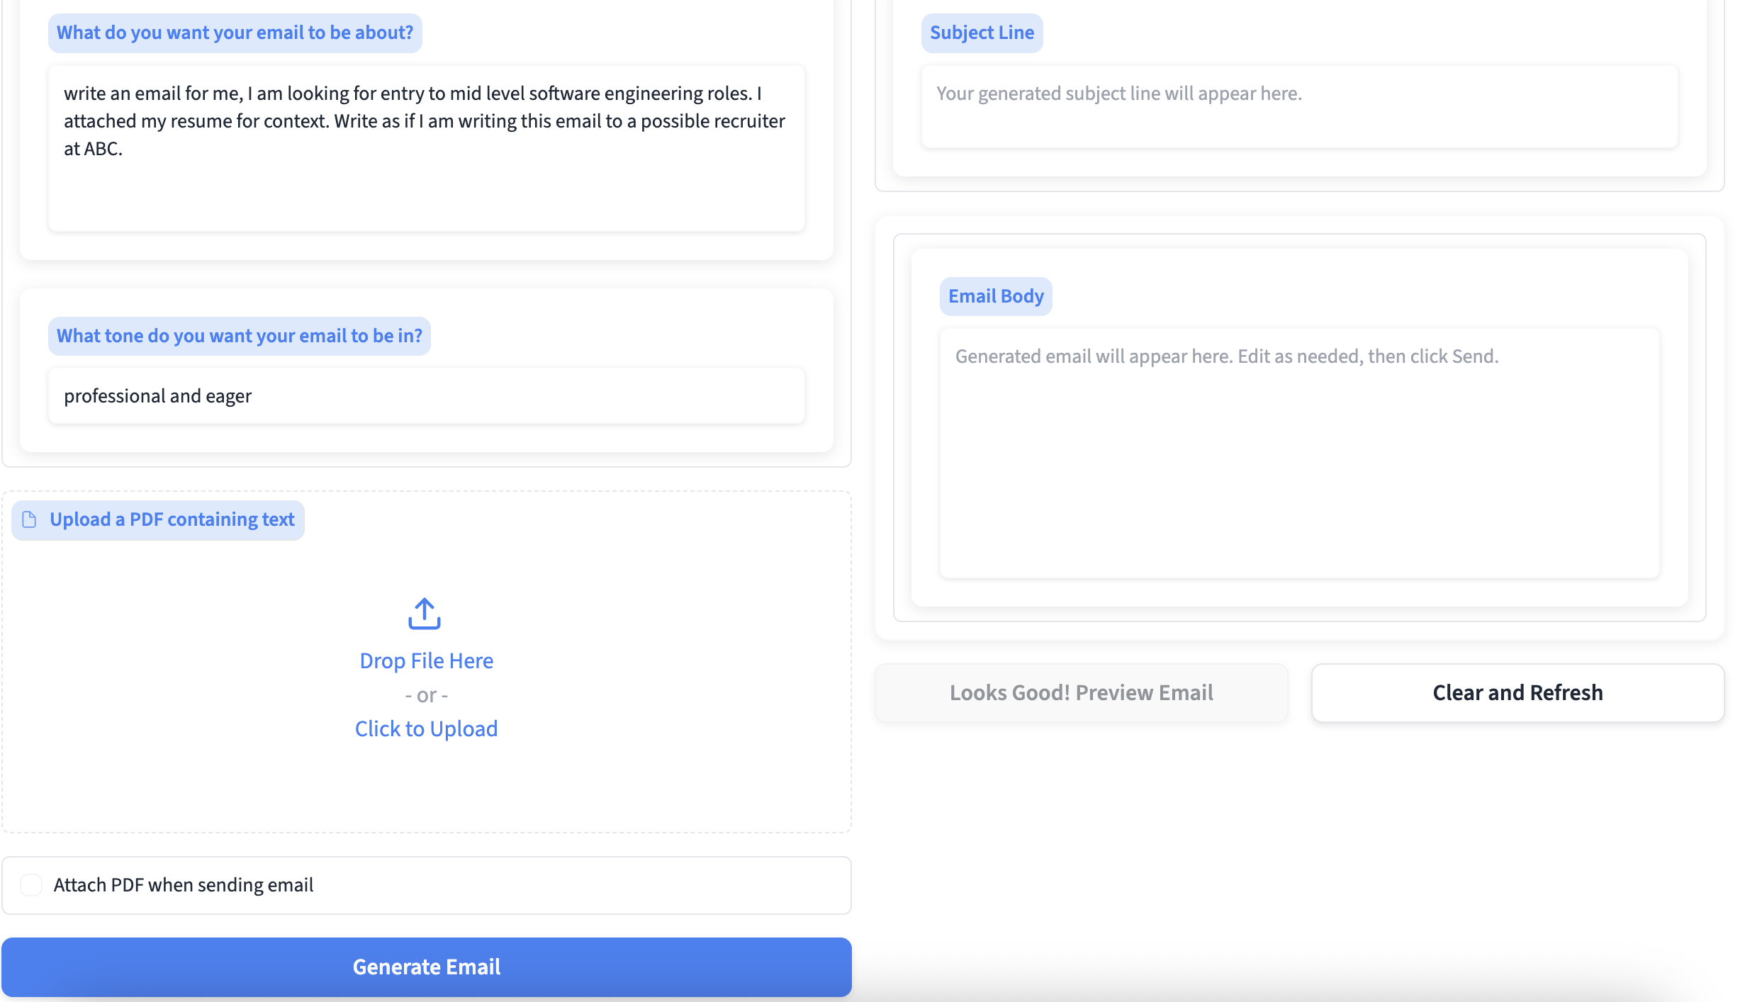Image resolution: width=1762 pixels, height=1002 pixels.
Task: Click the email tone question label
Action: pyautogui.click(x=239, y=337)
